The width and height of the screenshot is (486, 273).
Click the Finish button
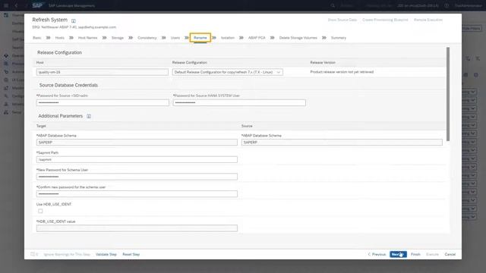pyautogui.click(x=415, y=254)
